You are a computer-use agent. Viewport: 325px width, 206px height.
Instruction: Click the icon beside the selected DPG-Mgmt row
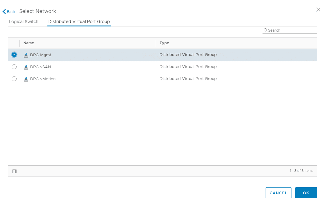click(26, 55)
